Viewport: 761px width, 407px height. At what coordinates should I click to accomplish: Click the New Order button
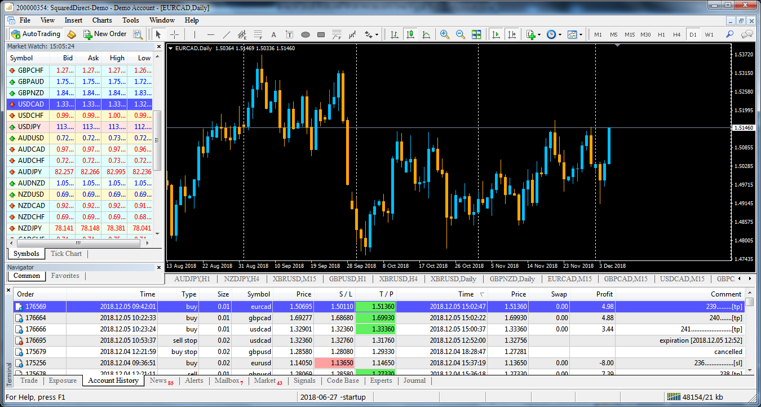pyautogui.click(x=105, y=34)
